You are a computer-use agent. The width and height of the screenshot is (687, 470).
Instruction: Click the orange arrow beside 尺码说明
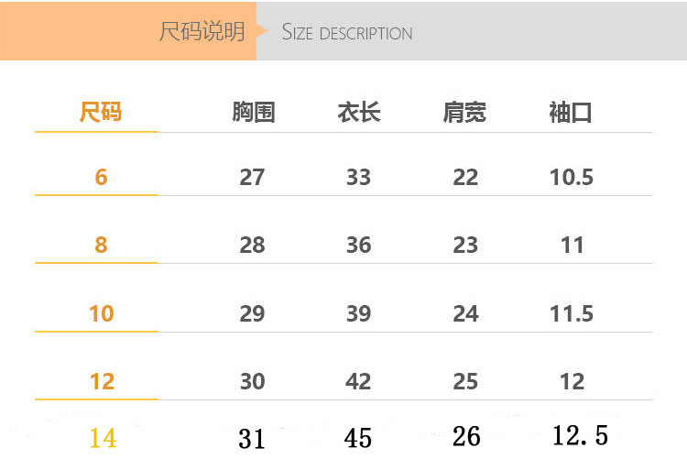click(262, 32)
